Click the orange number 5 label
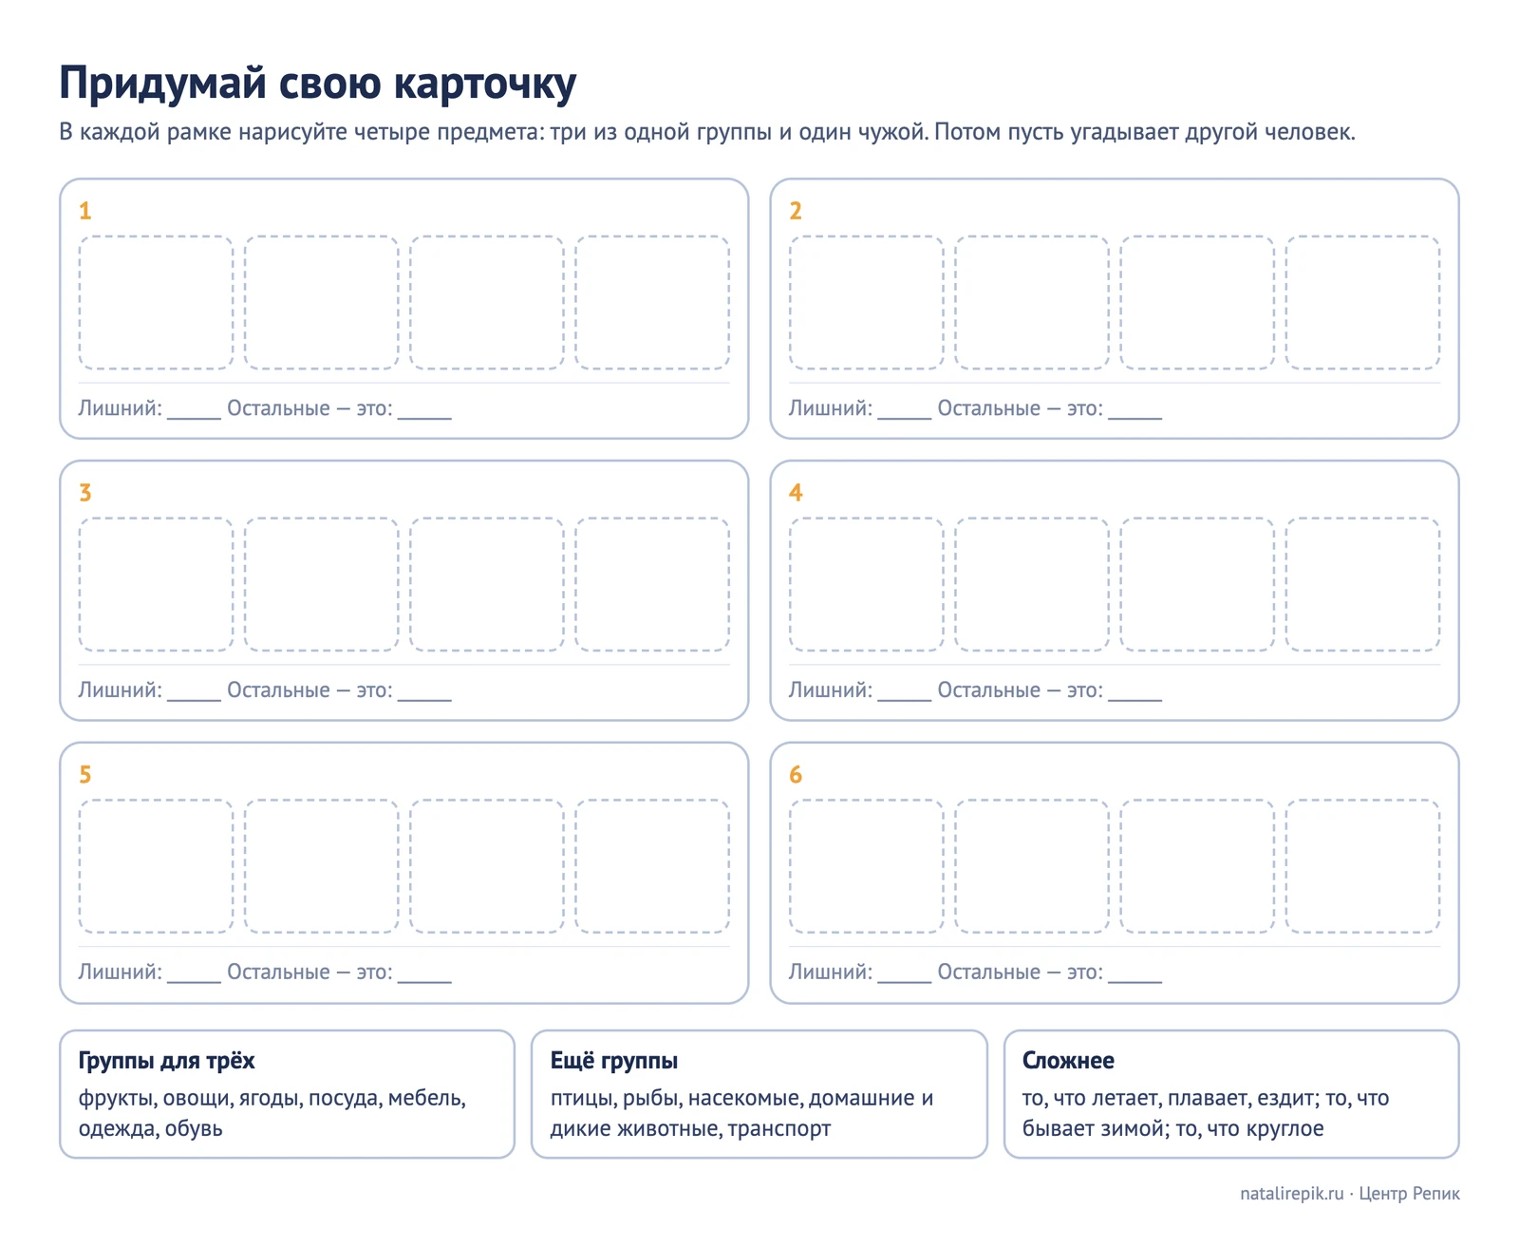 [84, 775]
